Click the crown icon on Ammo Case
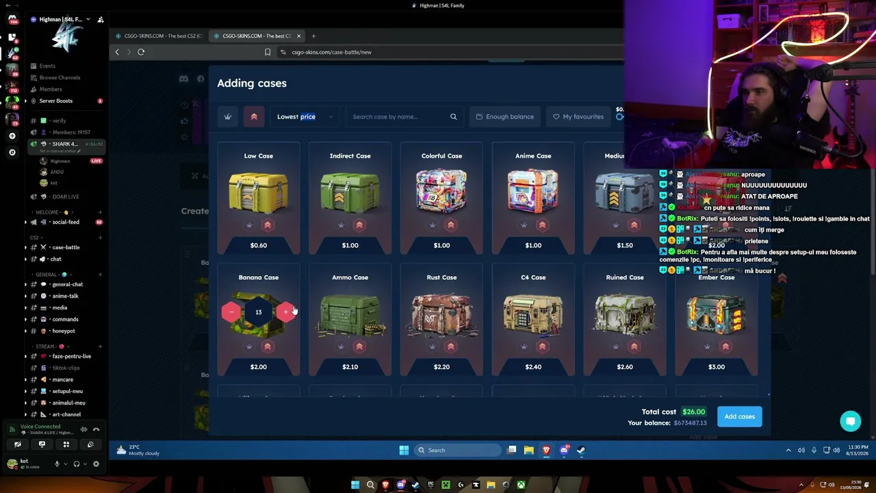The image size is (876, 493). [x=341, y=346]
